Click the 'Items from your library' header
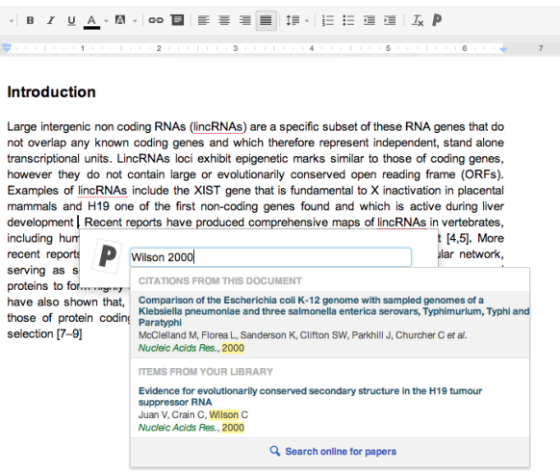The height and width of the screenshot is (475, 560). (206, 372)
